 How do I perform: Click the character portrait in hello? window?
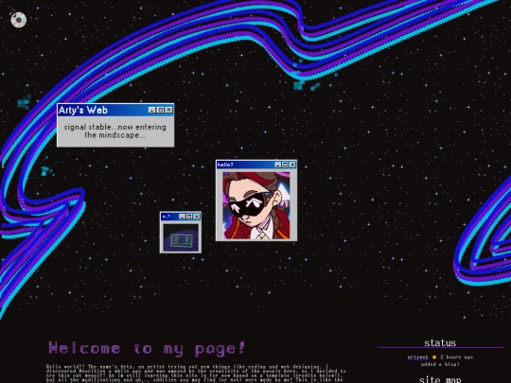(256, 205)
